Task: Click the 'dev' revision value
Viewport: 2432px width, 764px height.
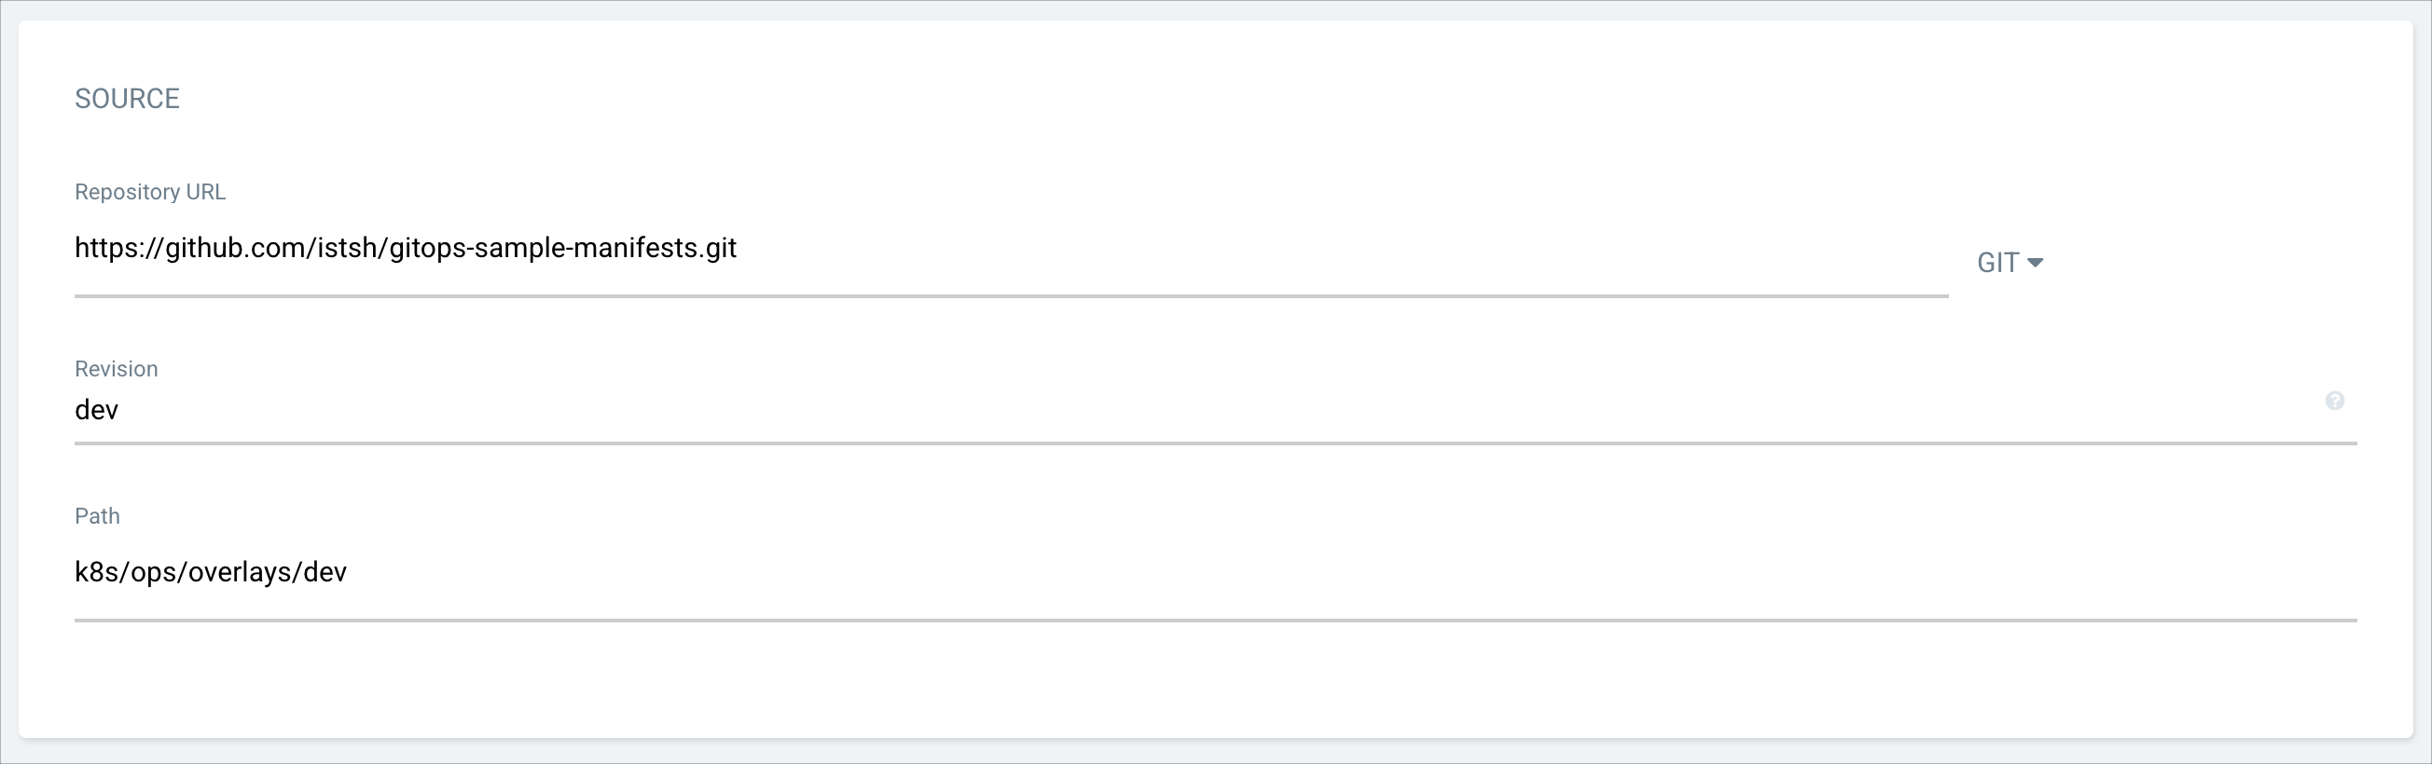Action: click(96, 410)
